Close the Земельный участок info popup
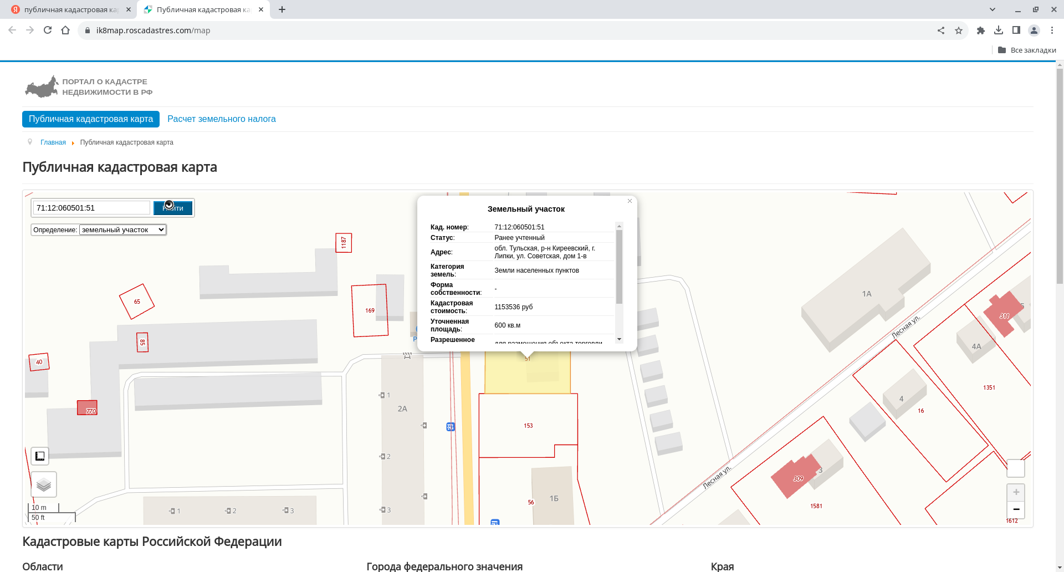The height and width of the screenshot is (572, 1064). (x=630, y=201)
